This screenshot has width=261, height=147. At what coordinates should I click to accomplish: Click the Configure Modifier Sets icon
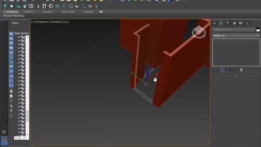click(241, 70)
